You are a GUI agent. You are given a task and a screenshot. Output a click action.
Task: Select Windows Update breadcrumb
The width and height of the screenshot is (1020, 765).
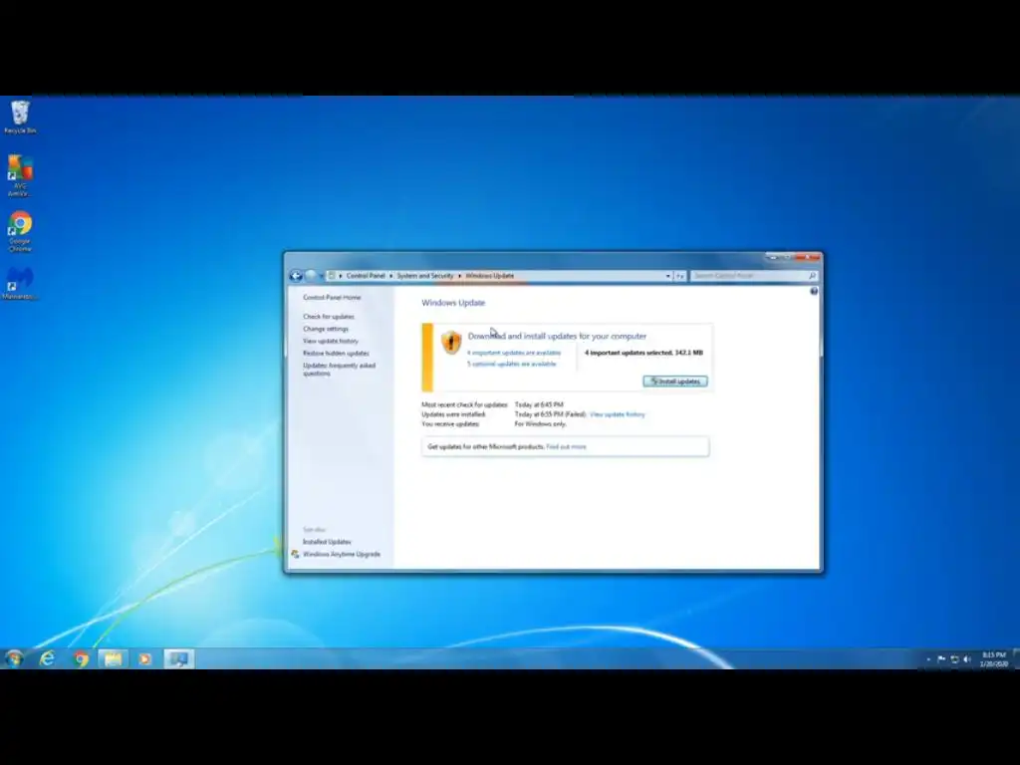click(x=490, y=276)
